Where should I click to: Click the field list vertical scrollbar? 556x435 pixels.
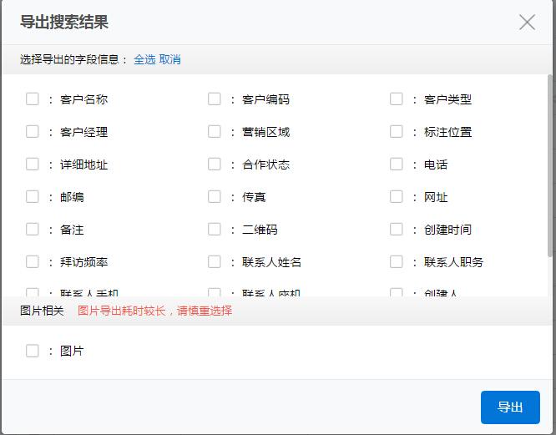click(549, 167)
